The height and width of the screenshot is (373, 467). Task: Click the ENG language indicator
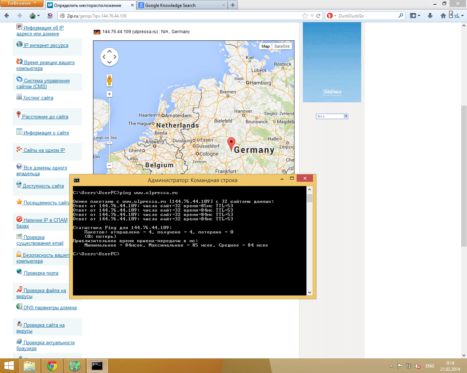(x=430, y=366)
